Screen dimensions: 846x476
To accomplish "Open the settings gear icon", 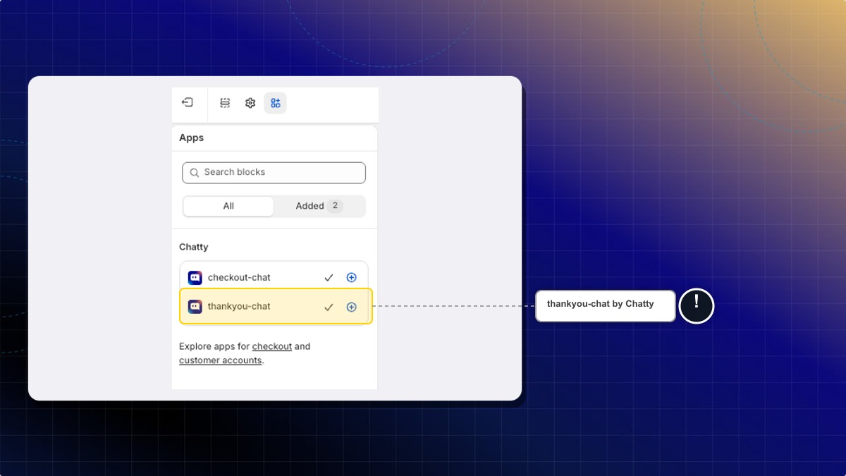I will [x=250, y=103].
